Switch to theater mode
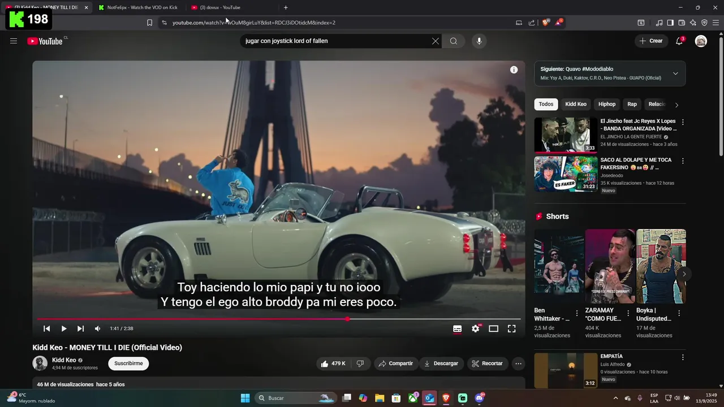Image resolution: width=724 pixels, height=407 pixels. pyautogui.click(x=493, y=328)
